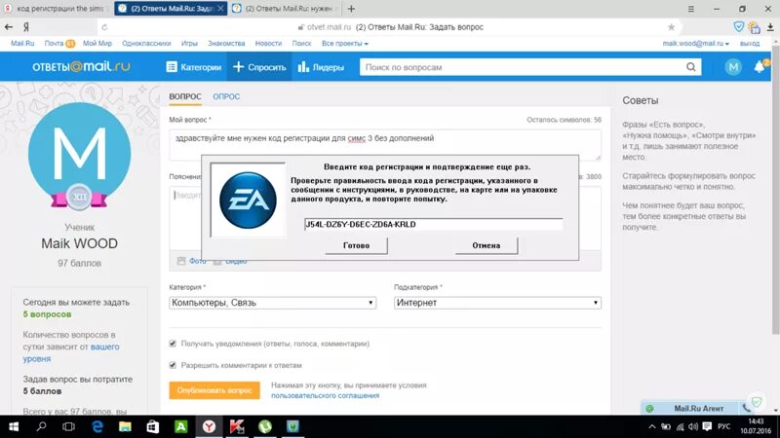Close the active 'Задать вопрос' browser tab

[220, 9]
